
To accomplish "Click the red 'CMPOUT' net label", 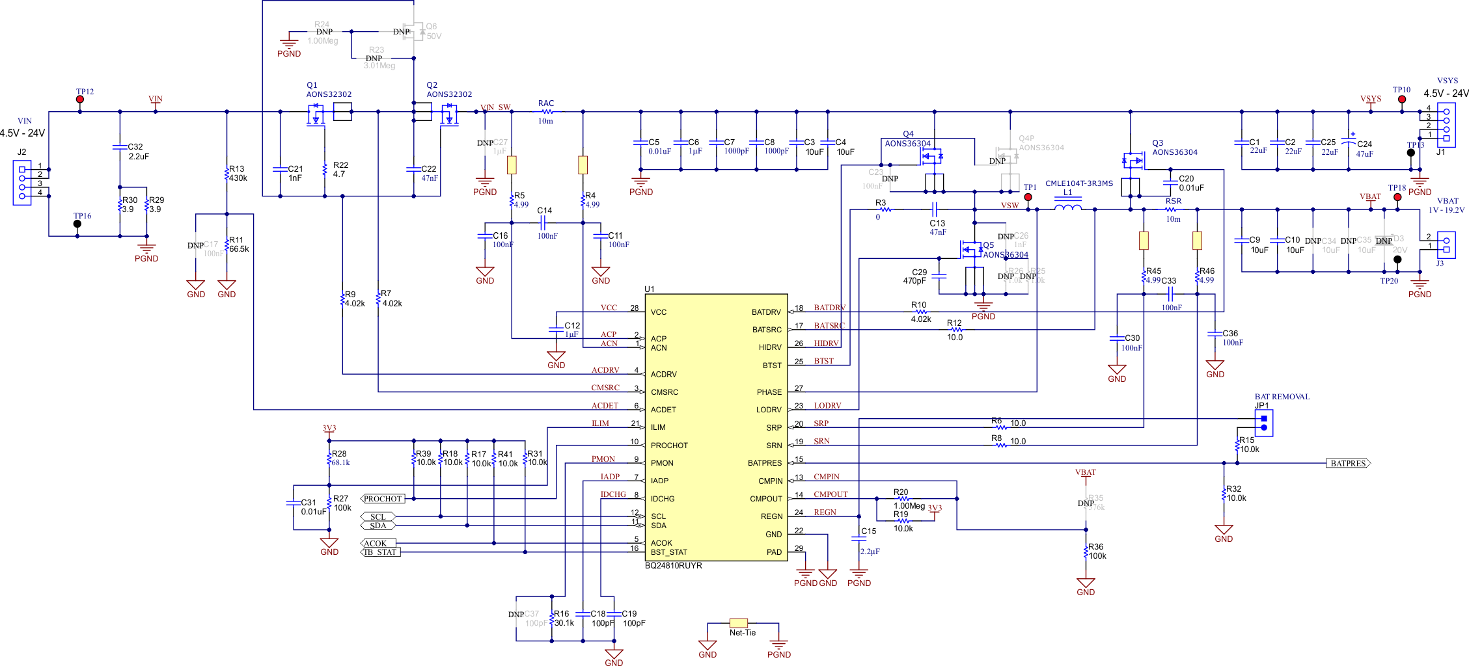I will pos(831,494).
